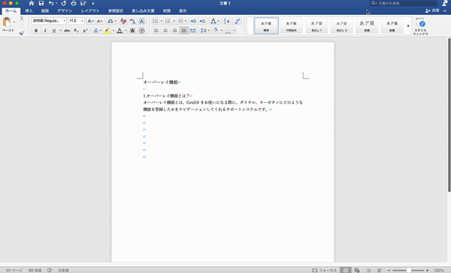Apply yellow text highlight color
This screenshot has width=451, height=273.
click(x=107, y=31)
